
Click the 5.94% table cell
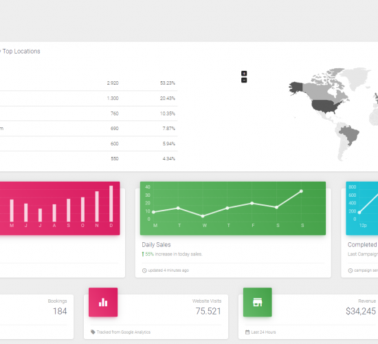(169, 144)
